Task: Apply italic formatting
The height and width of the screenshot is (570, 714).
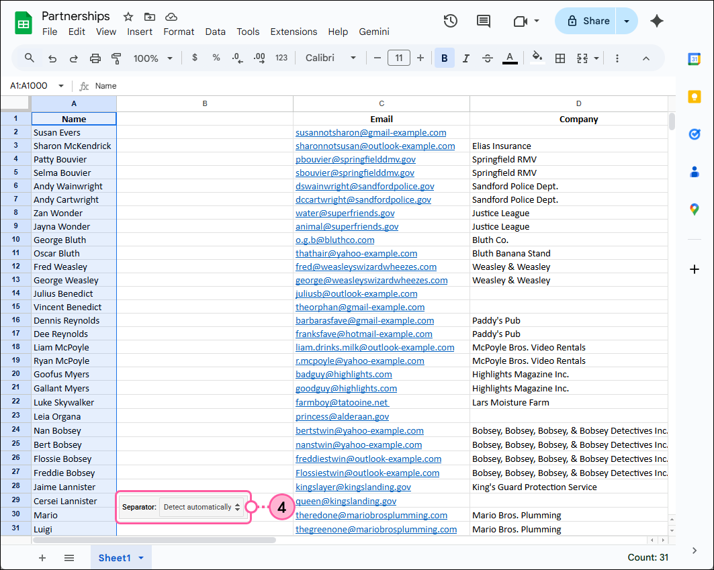Action: [x=466, y=58]
